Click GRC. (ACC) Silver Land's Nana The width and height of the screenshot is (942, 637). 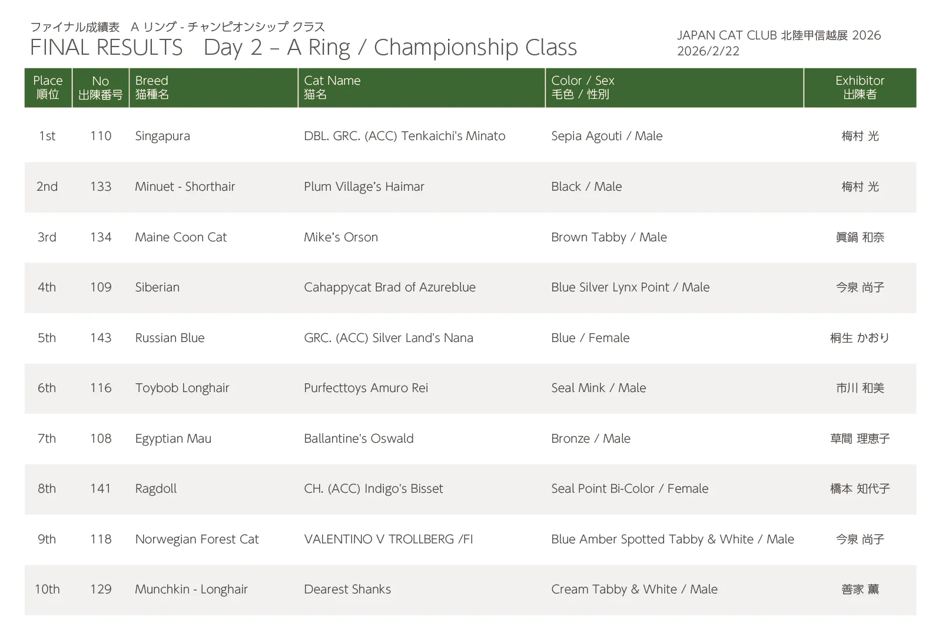[389, 338]
